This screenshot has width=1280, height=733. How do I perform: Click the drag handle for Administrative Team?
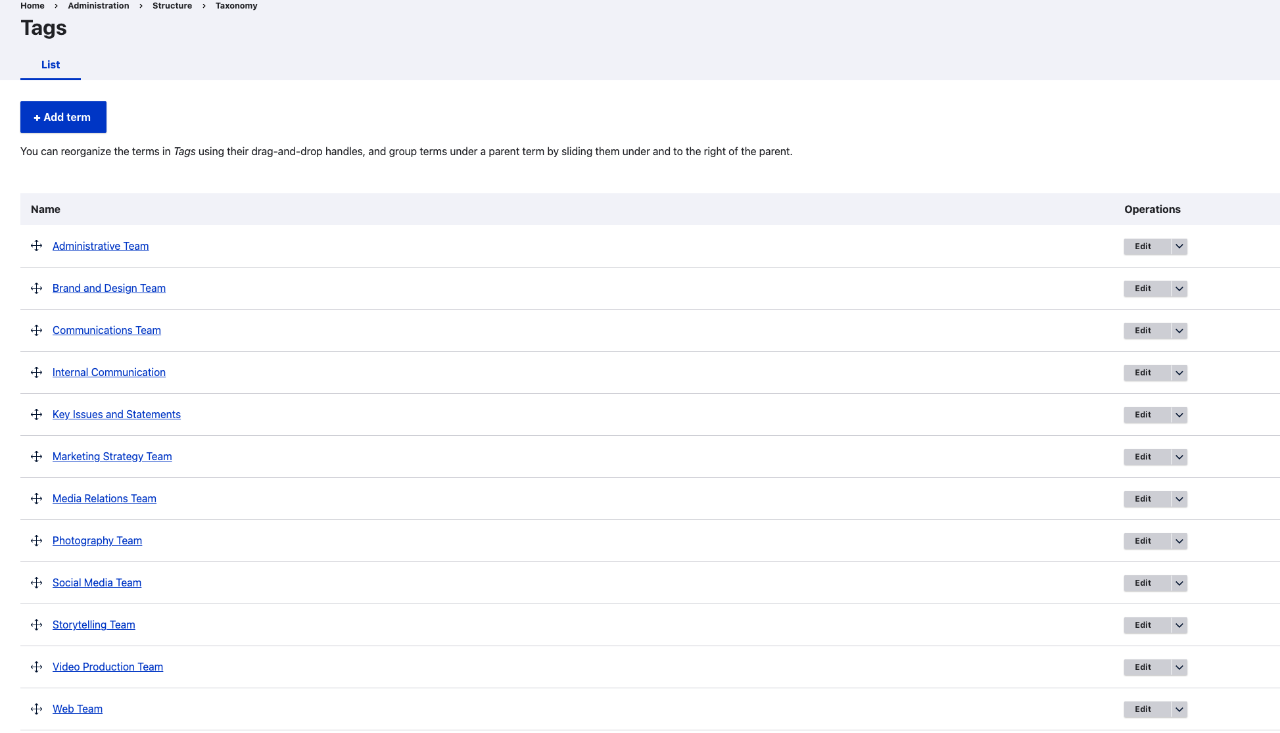pyautogui.click(x=36, y=246)
